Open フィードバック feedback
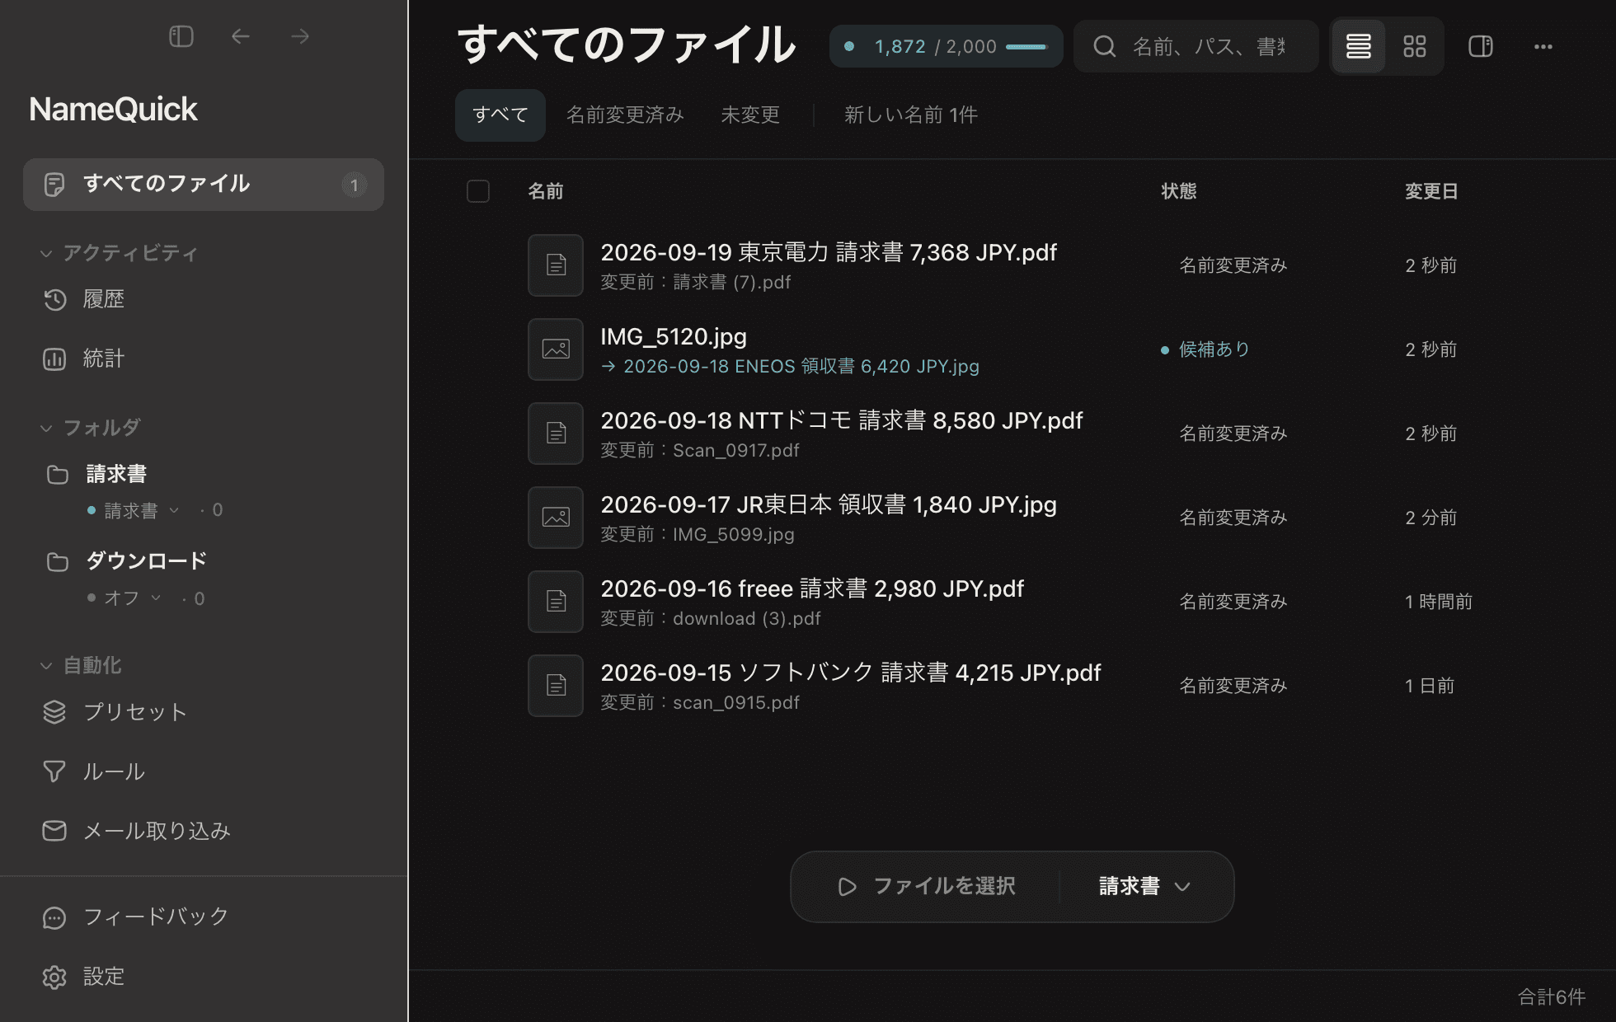The image size is (1616, 1022). point(204,917)
